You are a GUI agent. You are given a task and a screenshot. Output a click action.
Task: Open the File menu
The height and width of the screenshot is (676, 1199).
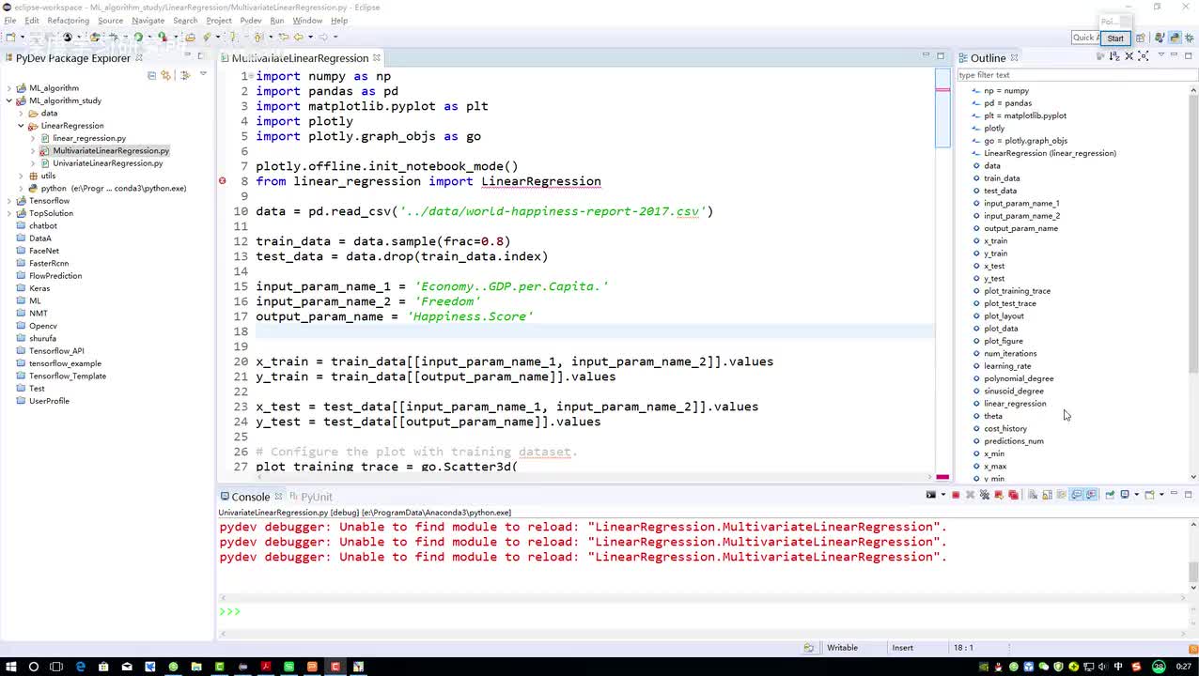click(9, 20)
